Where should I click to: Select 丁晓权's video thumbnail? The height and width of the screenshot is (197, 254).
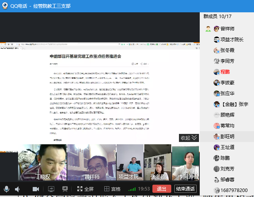click(x=42, y=162)
